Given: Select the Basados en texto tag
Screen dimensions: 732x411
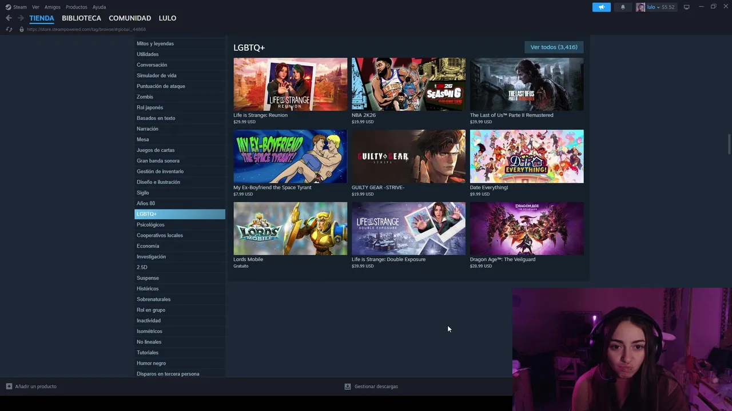Looking at the screenshot, I should [x=180, y=118].
